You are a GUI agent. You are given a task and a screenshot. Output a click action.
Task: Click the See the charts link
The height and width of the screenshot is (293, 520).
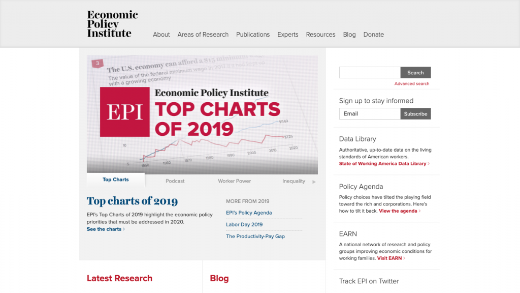click(x=106, y=229)
